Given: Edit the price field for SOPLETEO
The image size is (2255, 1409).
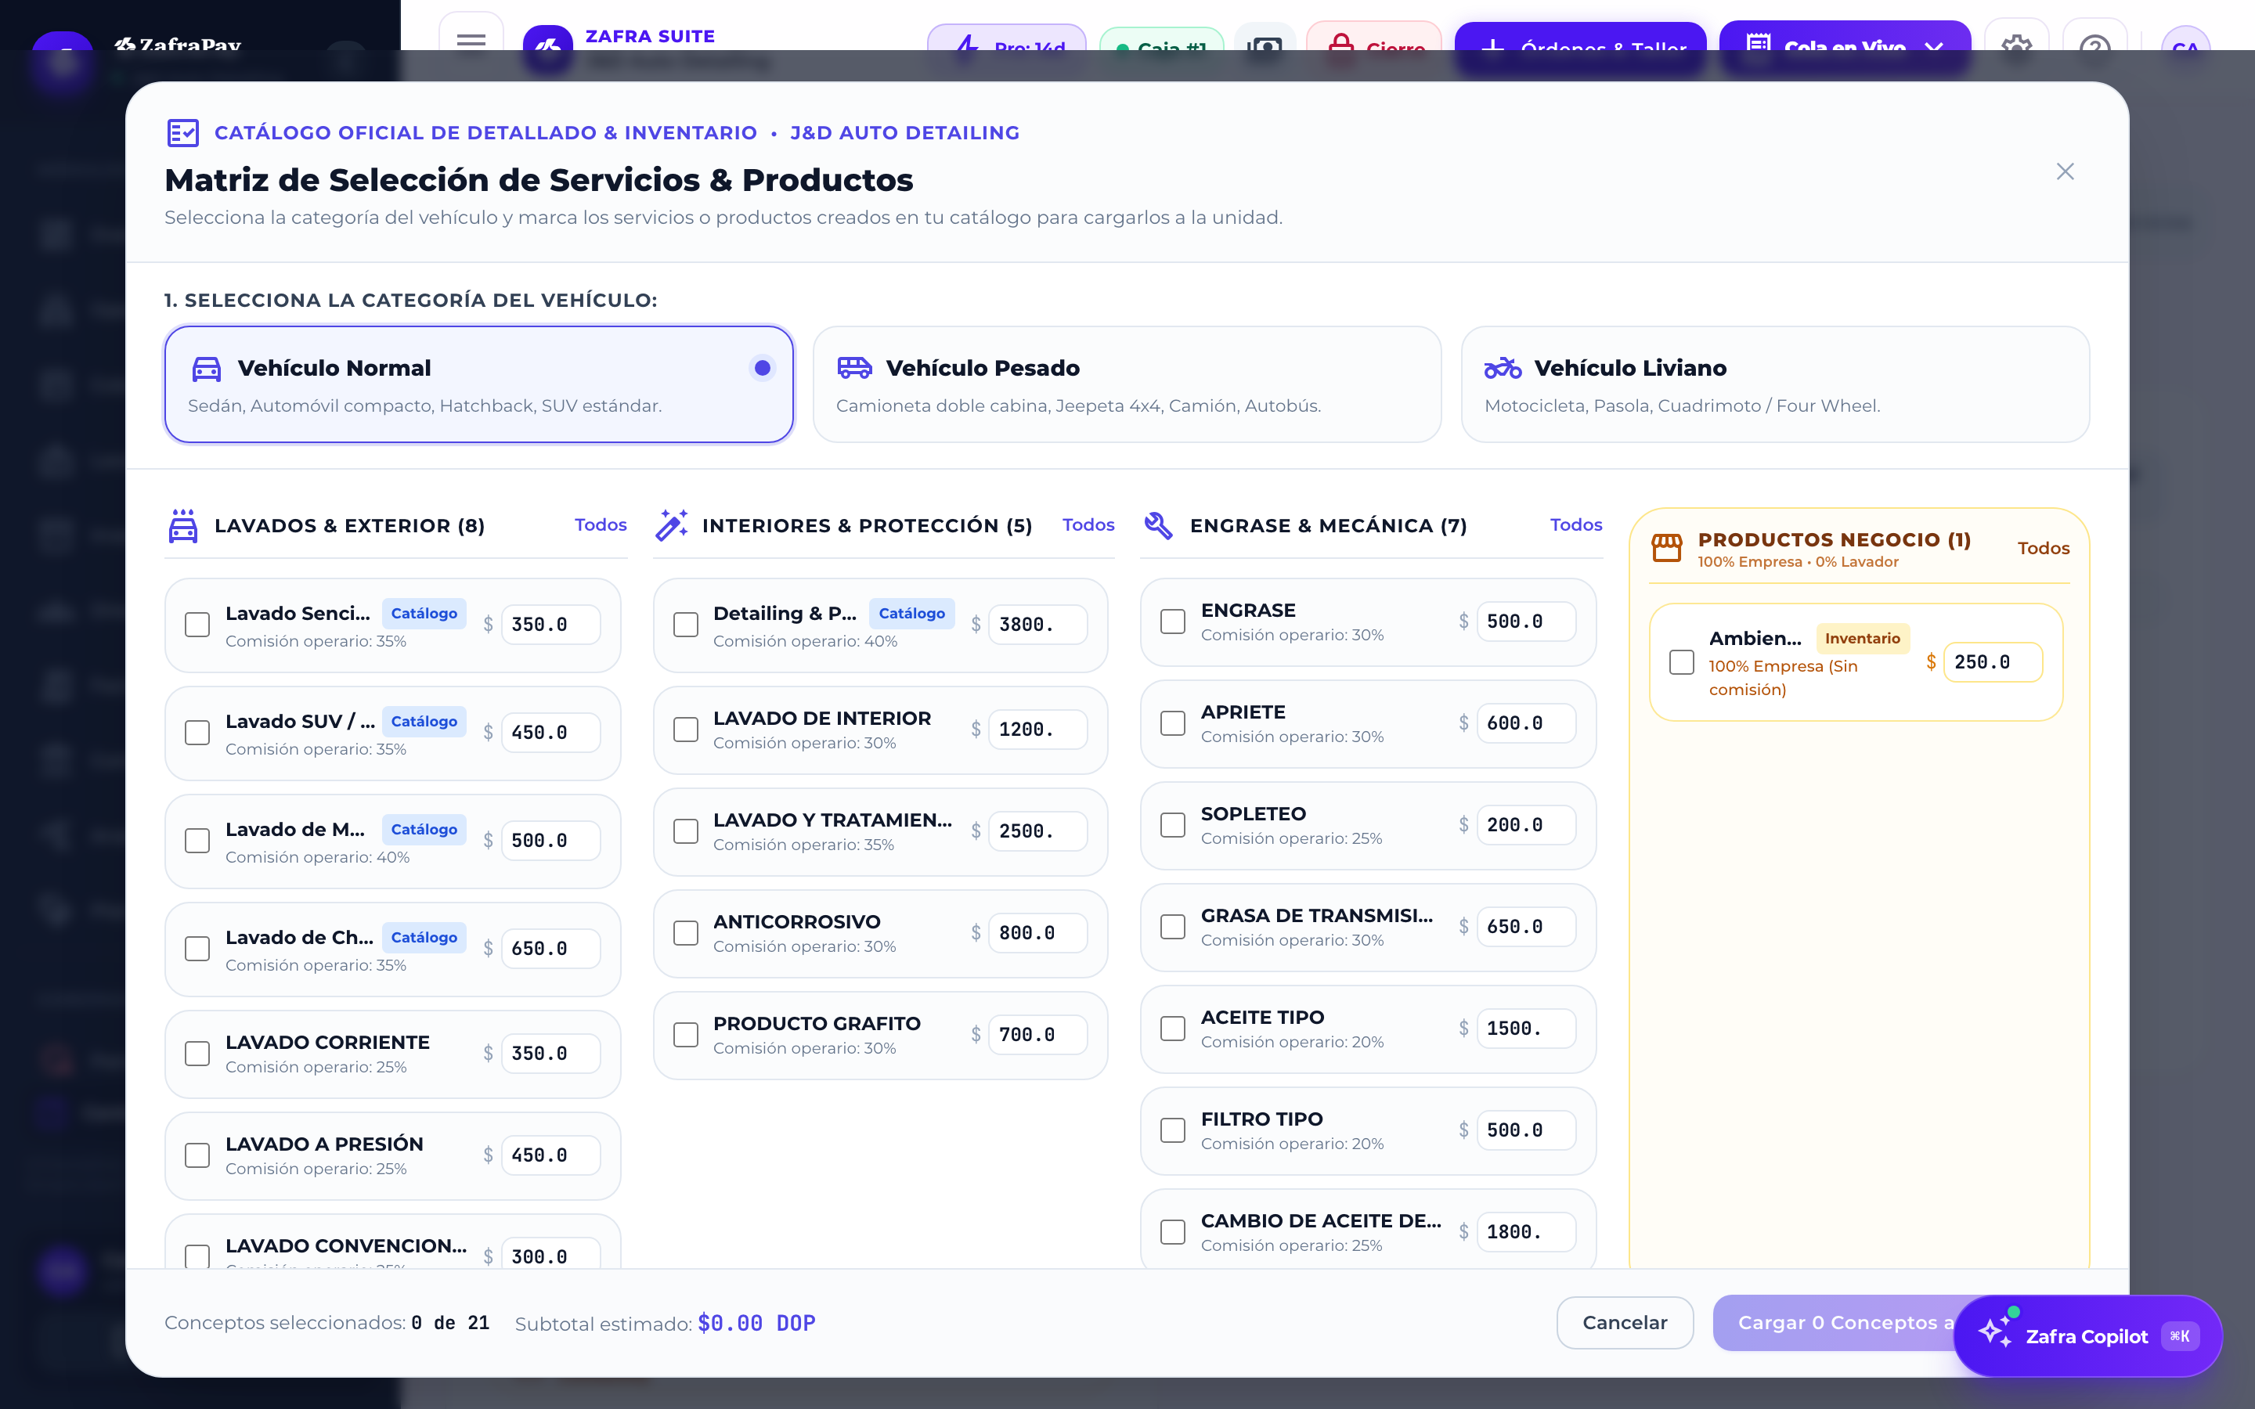Looking at the screenshot, I should point(1525,825).
